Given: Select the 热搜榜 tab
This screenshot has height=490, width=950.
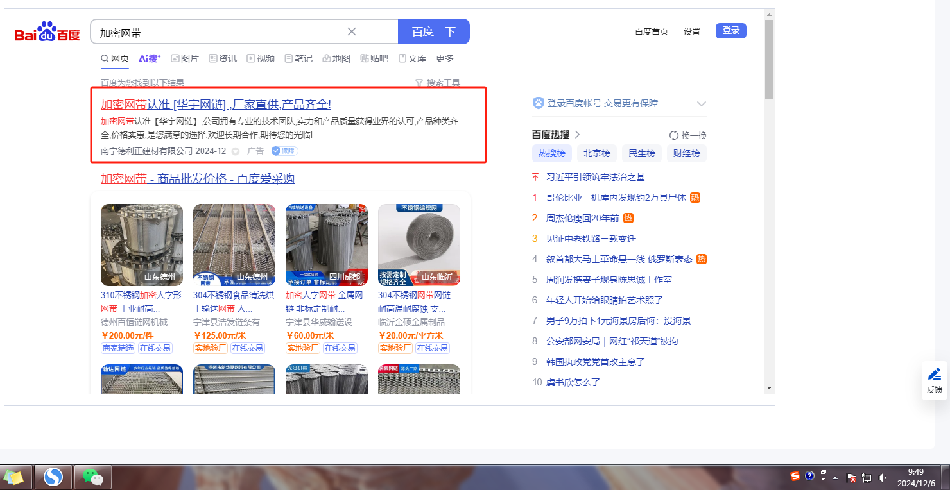Looking at the screenshot, I should (552, 153).
